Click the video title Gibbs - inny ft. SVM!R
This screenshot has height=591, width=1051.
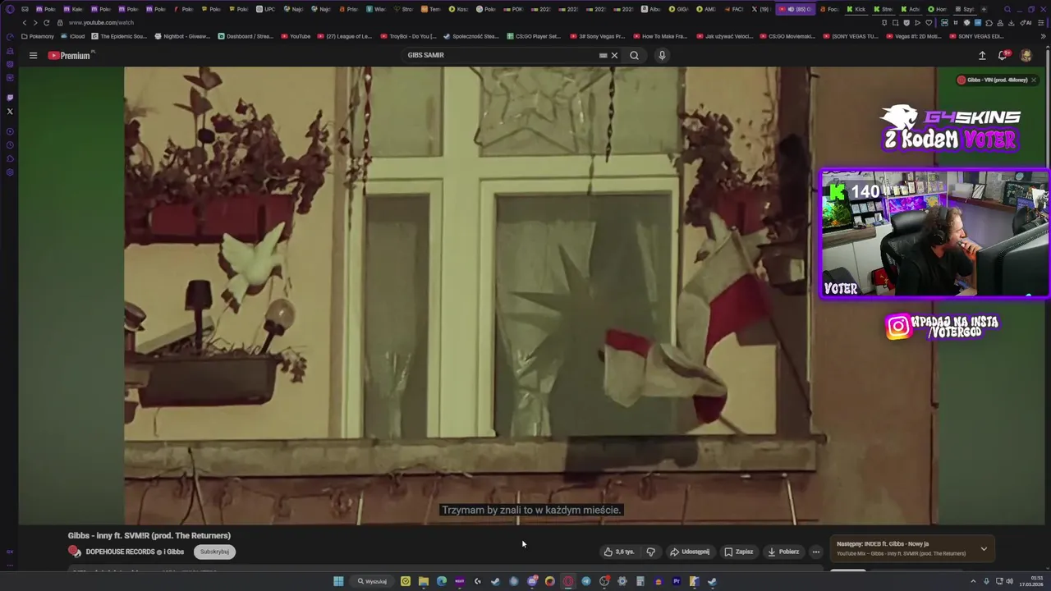[x=149, y=535]
